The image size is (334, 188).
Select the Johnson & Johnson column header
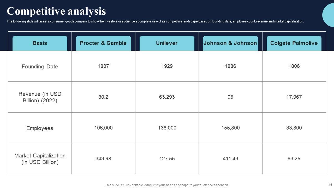pos(230,43)
